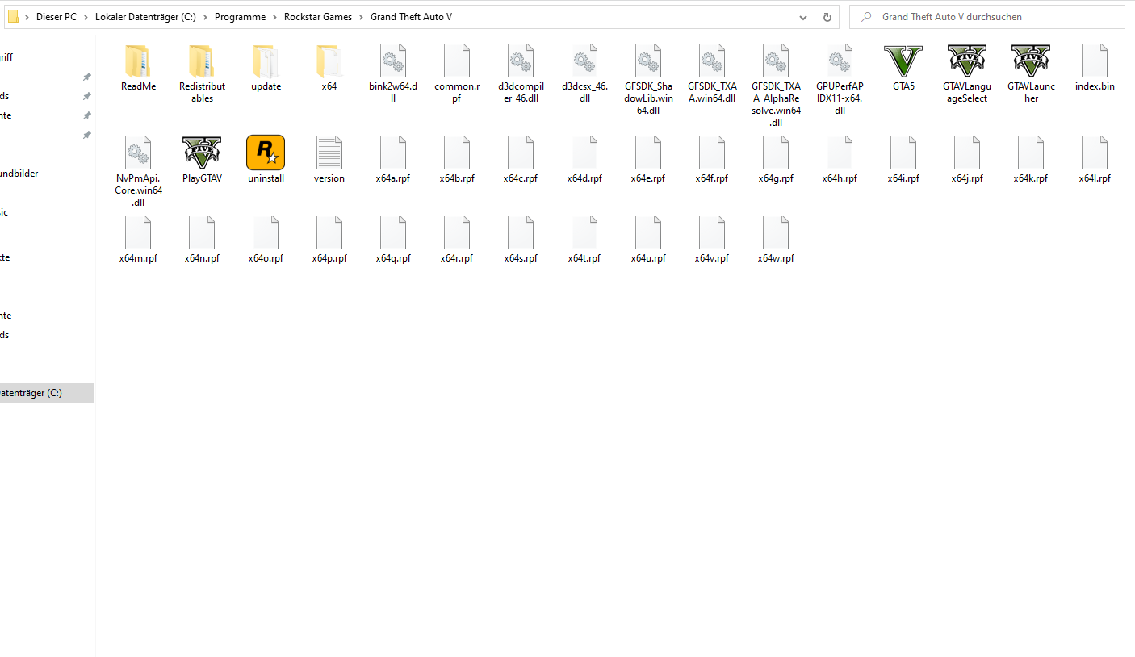Open Programme from the breadcrumb path
The width and height of the screenshot is (1135, 657).
click(240, 16)
